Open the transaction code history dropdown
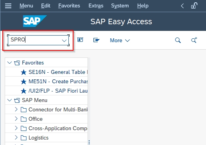Image resolution: width=206 pixels, height=145 pixels. coord(64,41)
